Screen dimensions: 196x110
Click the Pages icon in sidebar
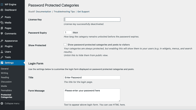pos(2,28)
